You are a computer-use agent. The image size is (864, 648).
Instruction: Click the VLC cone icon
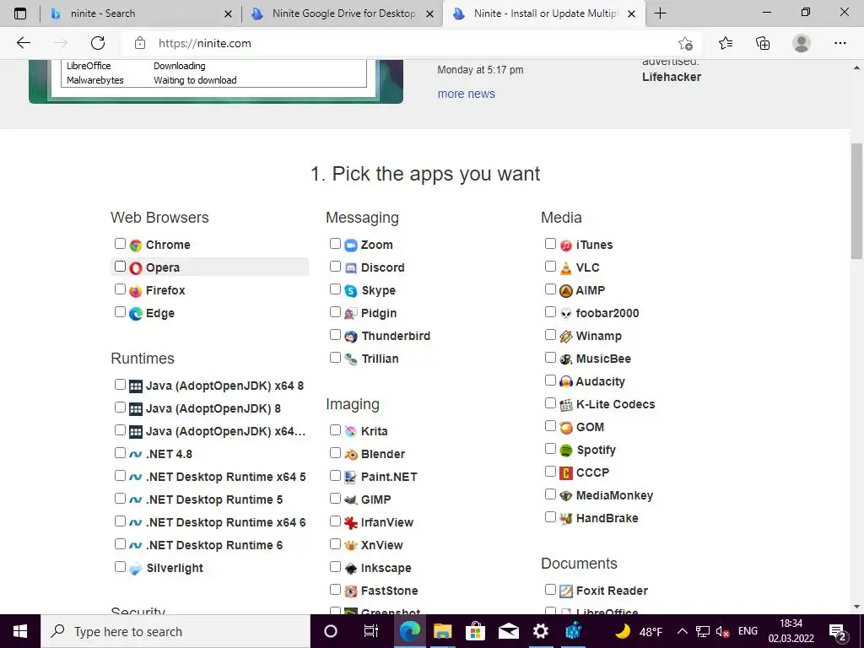tap(566, 267)
